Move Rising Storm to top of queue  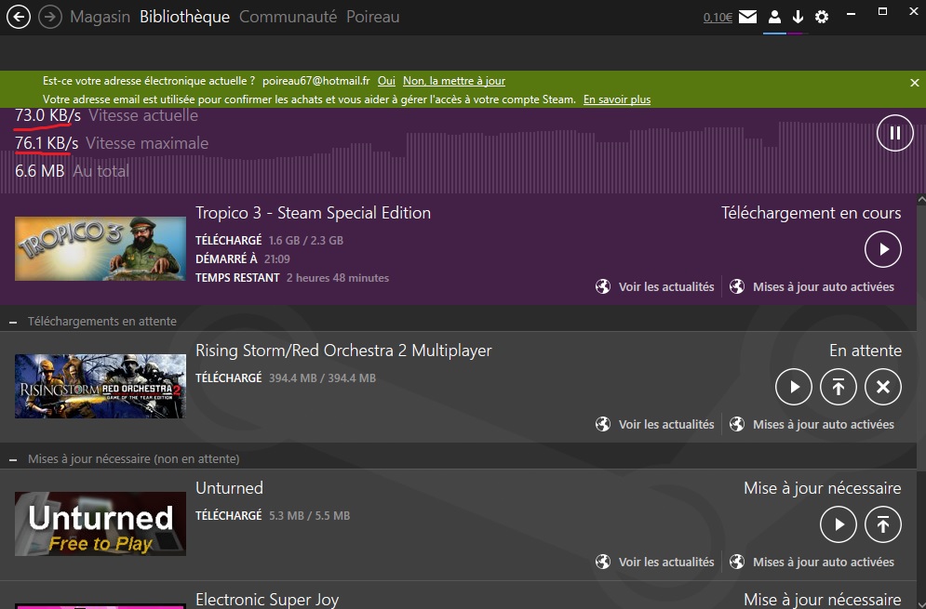[838, 387]
